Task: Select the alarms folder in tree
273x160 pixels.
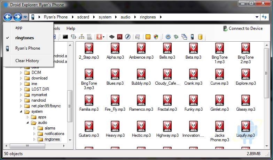Action: coord(50,128)
